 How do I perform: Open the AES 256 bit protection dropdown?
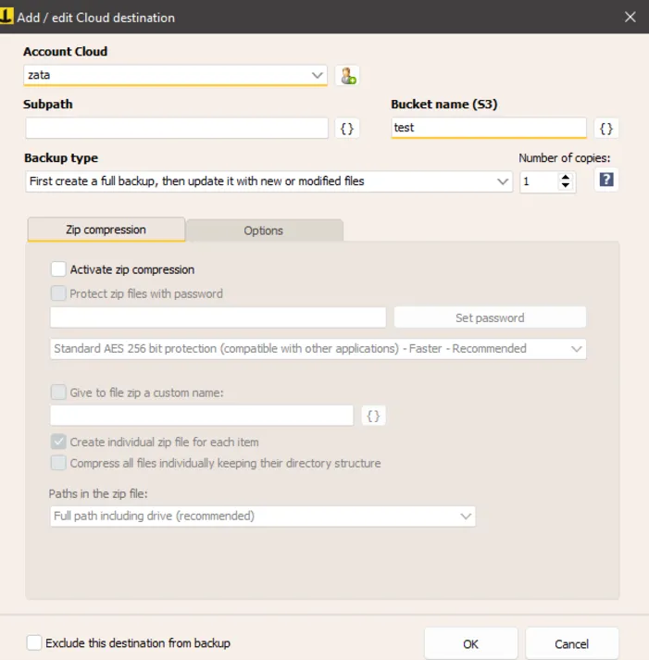318,349
